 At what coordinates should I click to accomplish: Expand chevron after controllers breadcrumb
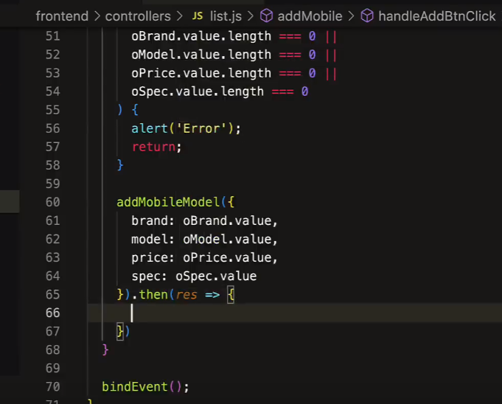[x=180, y=16]
